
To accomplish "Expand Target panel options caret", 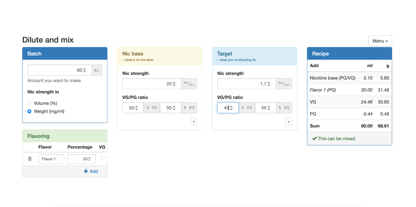I will (x=289, y=122).
